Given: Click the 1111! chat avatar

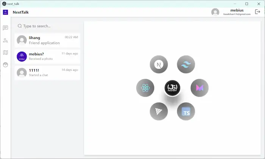Looking at the screenshot, I should coord(22,73).
